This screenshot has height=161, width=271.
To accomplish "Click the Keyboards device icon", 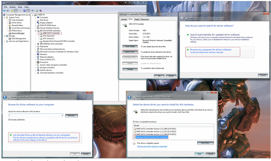I will pos(38,46).
